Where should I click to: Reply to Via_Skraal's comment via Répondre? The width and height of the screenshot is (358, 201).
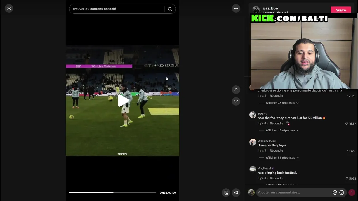[276, 178]
